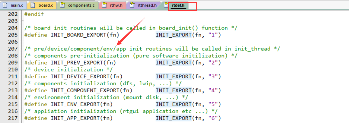The height and width of the screenshot is (123, 349).
Task: Click the components.c key file icon
Action: 62,5
